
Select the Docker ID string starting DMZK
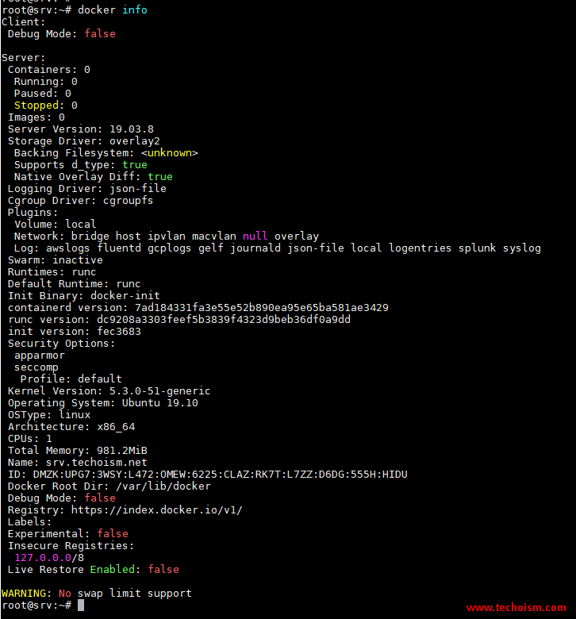pyautogui.click(x=221, y=474)
